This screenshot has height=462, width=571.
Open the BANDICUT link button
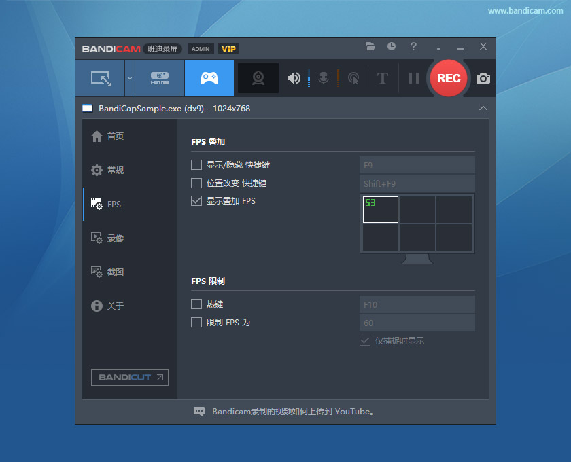point(130,378)
